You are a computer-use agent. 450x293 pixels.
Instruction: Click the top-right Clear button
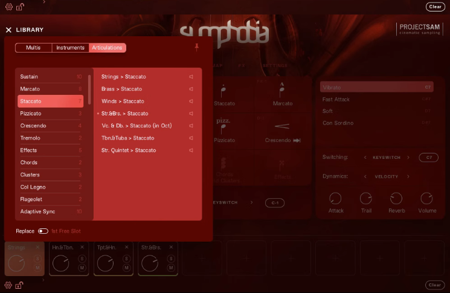435,7
